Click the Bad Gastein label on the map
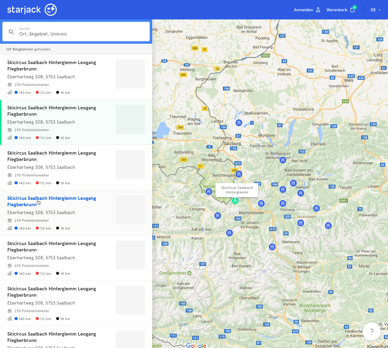The height and width of the screenshot is (348, 388). point(241,266)
